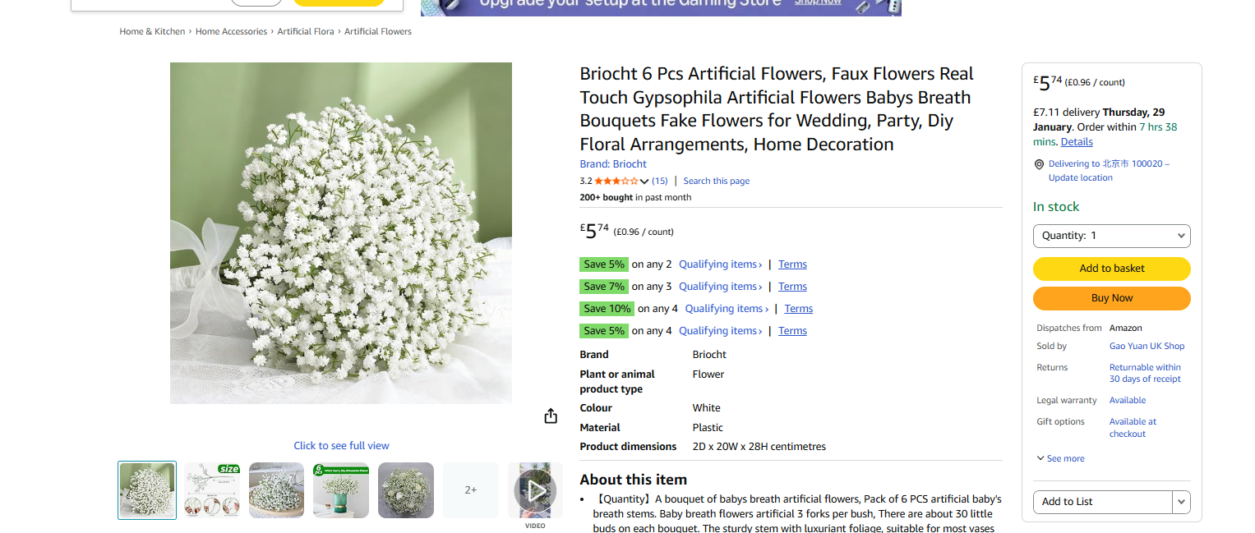The width and height of the screenshot is (1255, 533).
Task: Open the star rating breakdown chevron
Action: [x=644, y=181]
